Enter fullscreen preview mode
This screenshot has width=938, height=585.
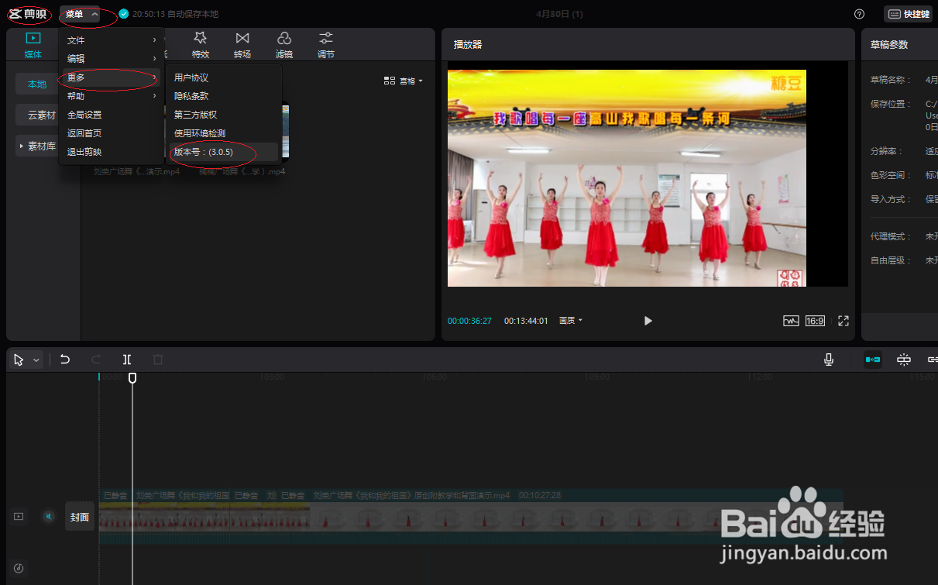(x=844, y=321)
